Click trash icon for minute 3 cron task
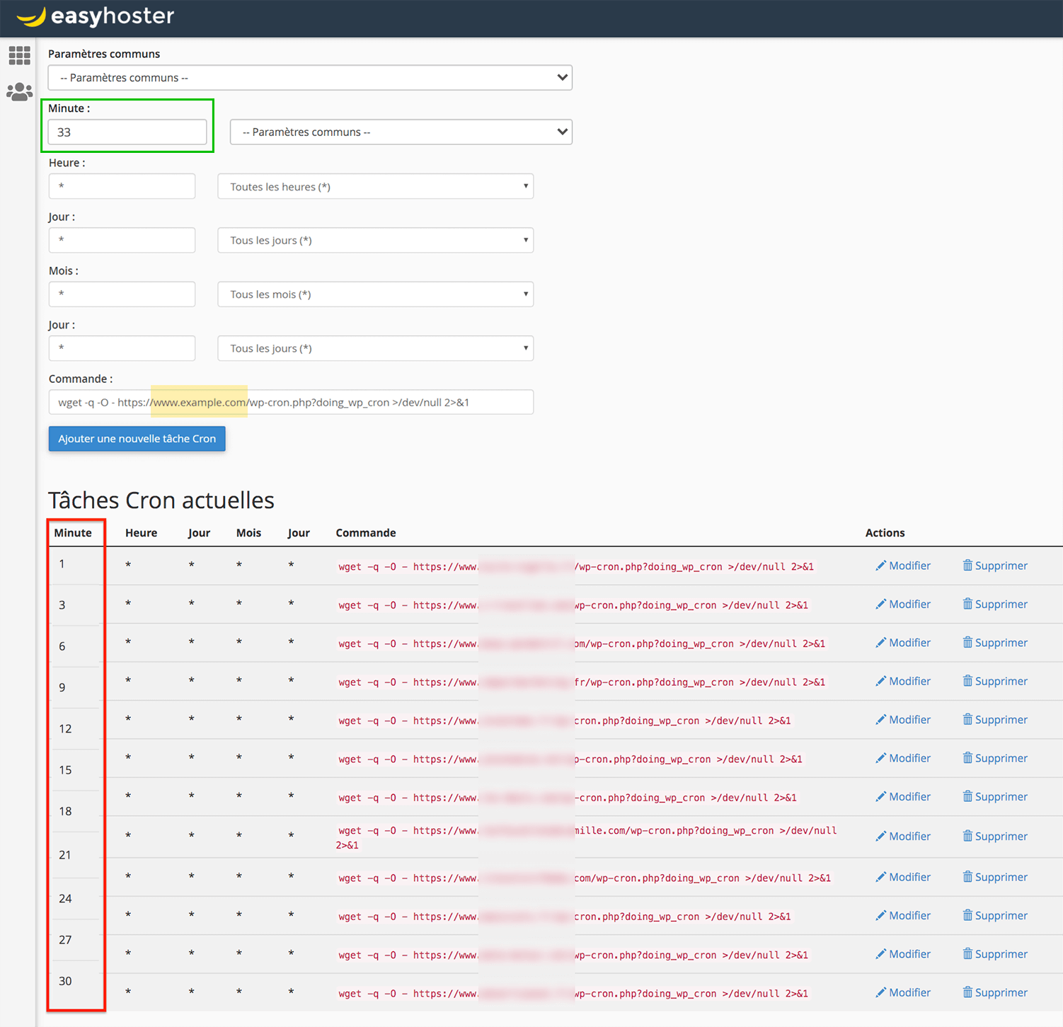 click(x=967, y=604)
